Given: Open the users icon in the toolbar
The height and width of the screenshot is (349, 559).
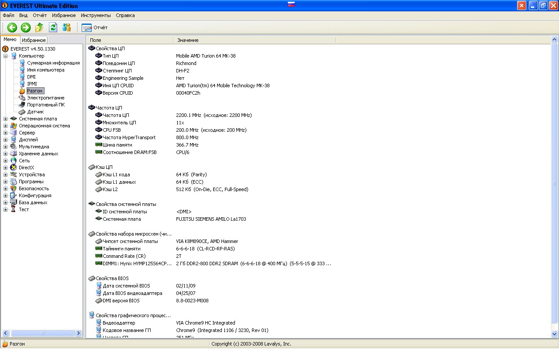Looking at the screenshot, I should pyautogui.click(x=66, y=27).
